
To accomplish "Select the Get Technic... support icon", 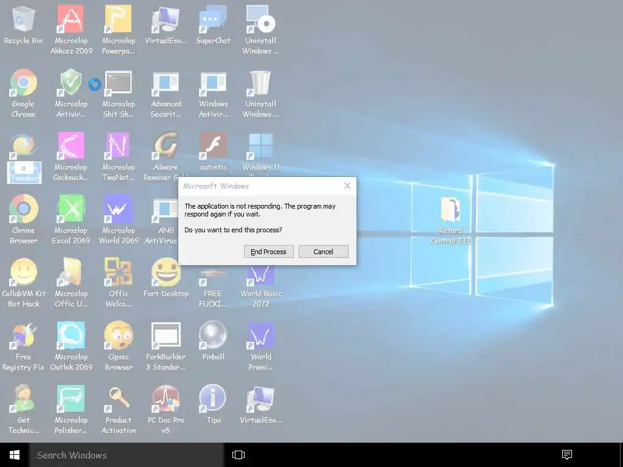I will point(24,398).
